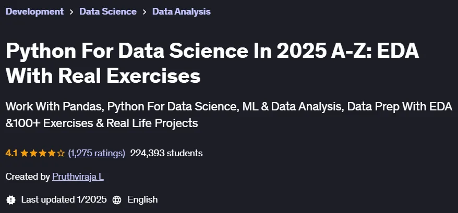This screenshot has height=213, width=458.
Task: Click the middle third rating star
Action: click(x=43, y=153)
